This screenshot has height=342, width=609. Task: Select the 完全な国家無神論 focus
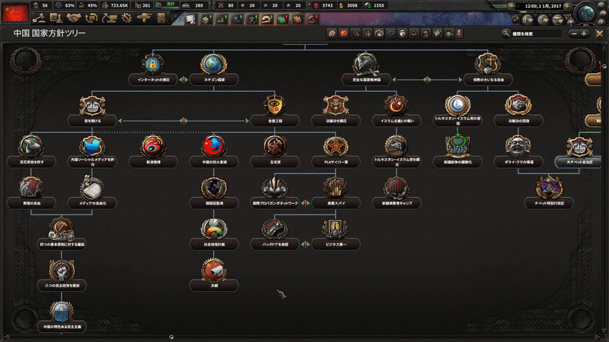pyautogui.click(x=366, y=70)
